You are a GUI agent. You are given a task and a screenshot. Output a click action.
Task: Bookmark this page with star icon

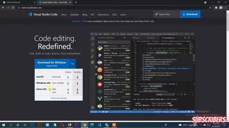pos(210,8)
